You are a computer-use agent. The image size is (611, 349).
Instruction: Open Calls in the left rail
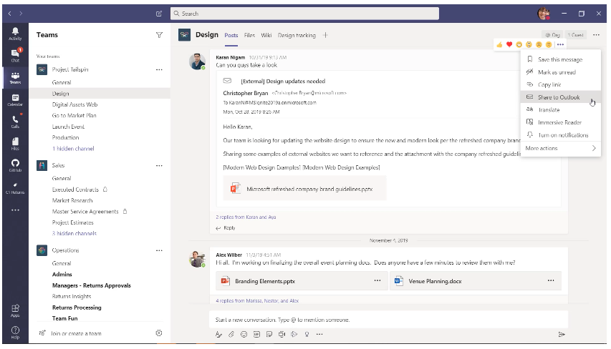(x=15, y=122)
